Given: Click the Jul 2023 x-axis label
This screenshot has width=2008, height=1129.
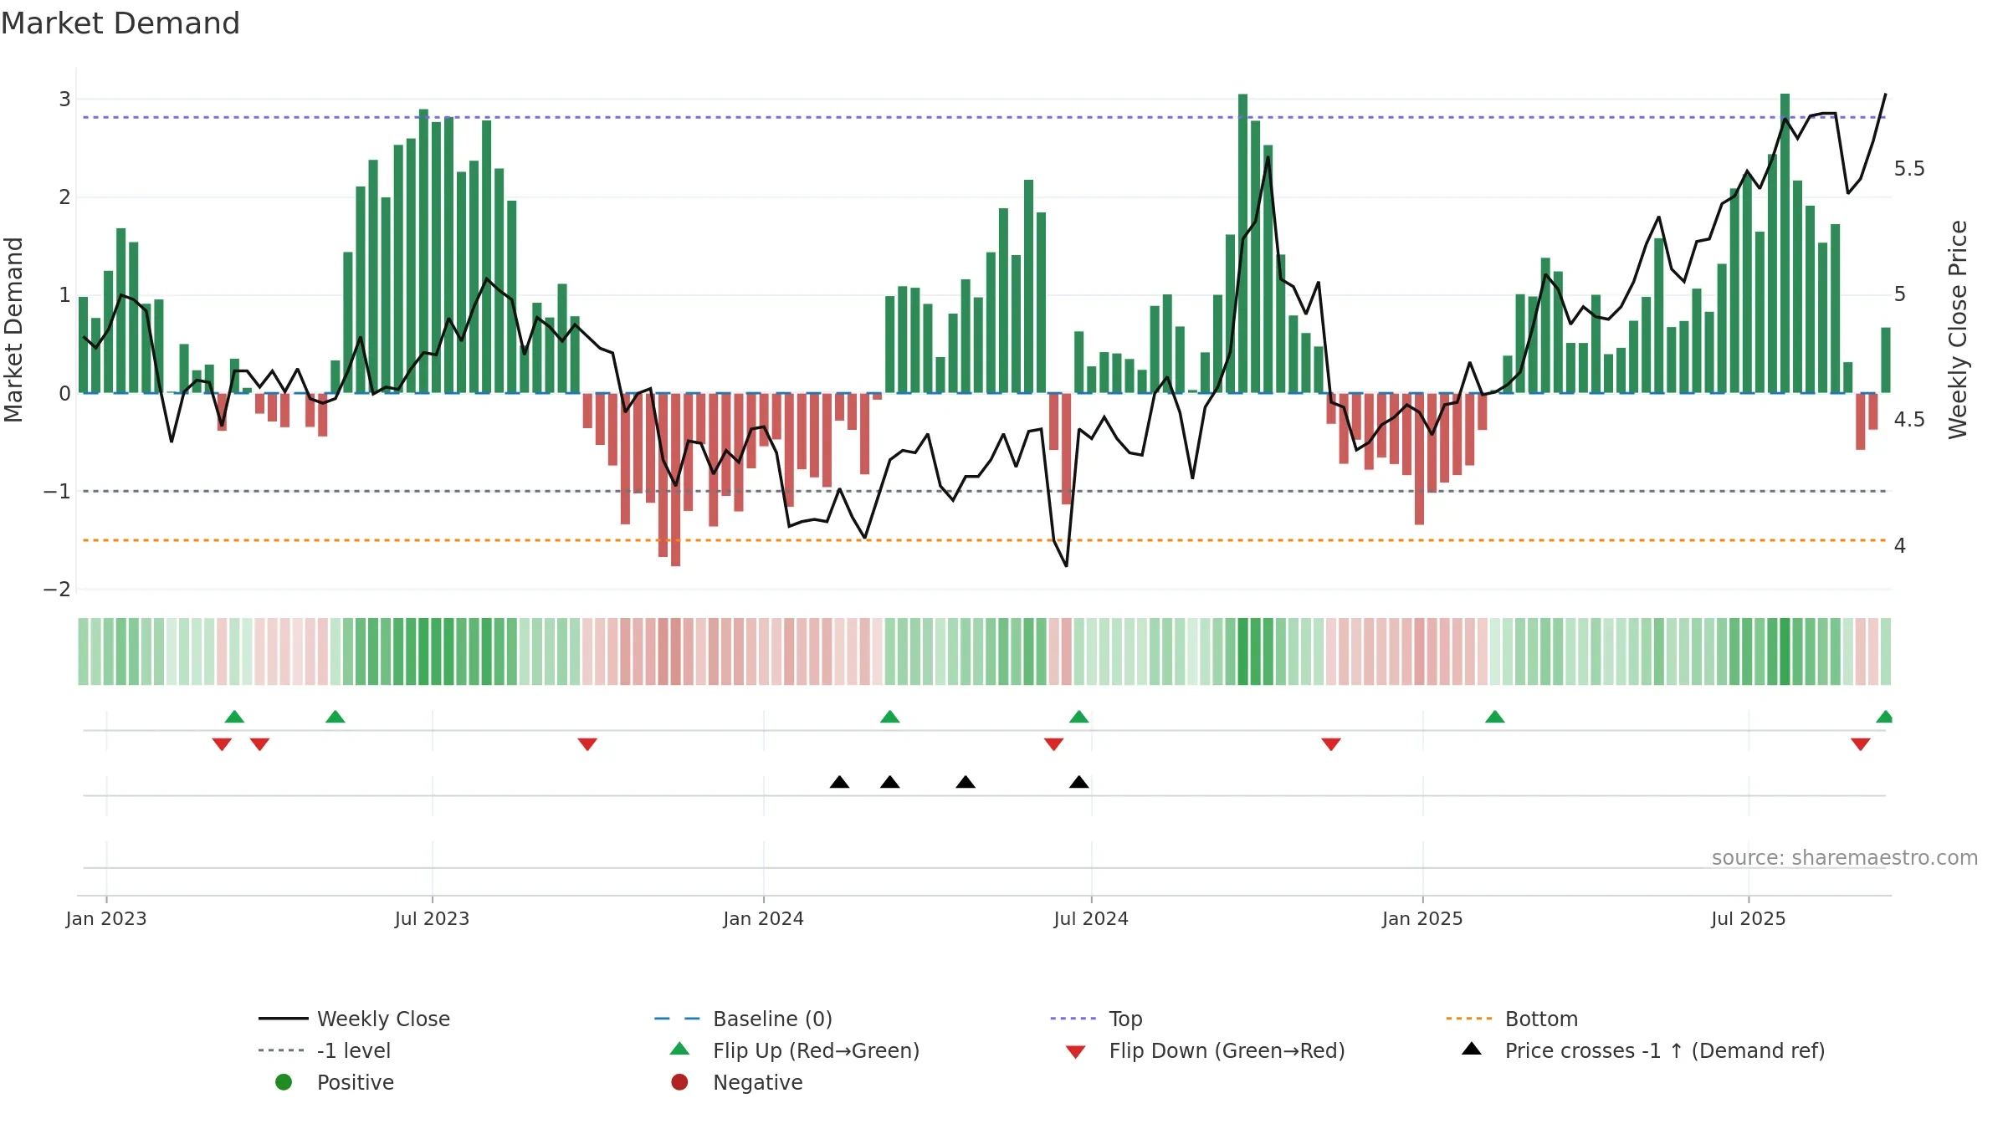Looking at the screenshot, I should 432,918.
